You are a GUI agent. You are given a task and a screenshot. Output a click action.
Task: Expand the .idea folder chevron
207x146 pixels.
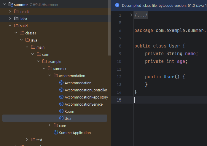[10, 19]
